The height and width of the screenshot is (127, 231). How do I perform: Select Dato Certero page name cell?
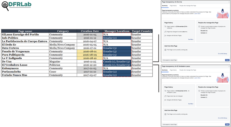point(25,48)
